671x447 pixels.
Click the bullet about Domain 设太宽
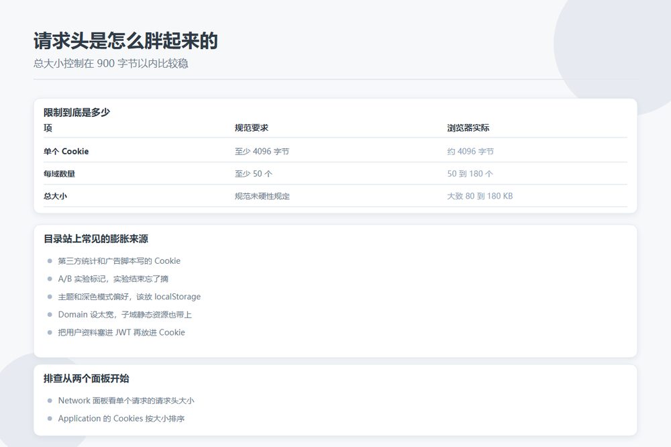point(125,314)
